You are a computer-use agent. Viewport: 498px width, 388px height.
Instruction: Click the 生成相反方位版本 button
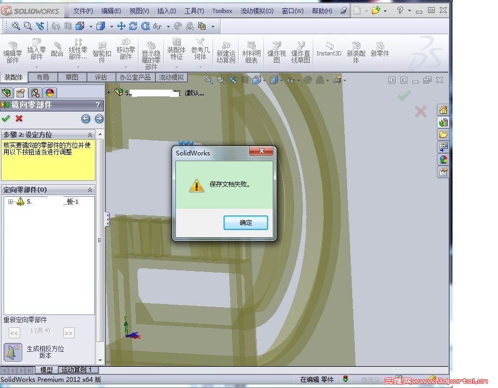point(13,352)
